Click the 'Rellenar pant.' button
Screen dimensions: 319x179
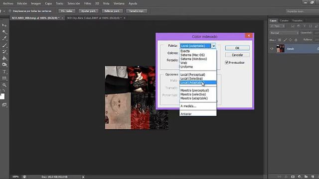[x=112, y=11]
